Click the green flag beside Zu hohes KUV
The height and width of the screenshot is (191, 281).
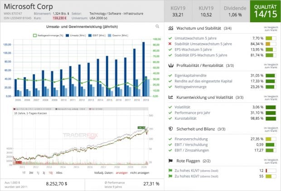pos(170,169)
